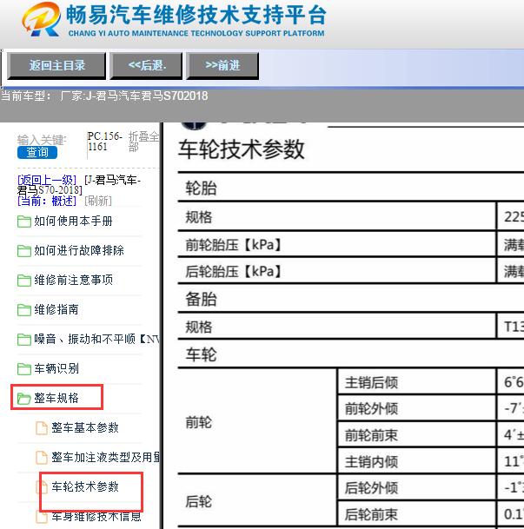524x529 pixels.
Task: Click the 整车加注液类型及用量 document icon
Action: tap(42, 458)
